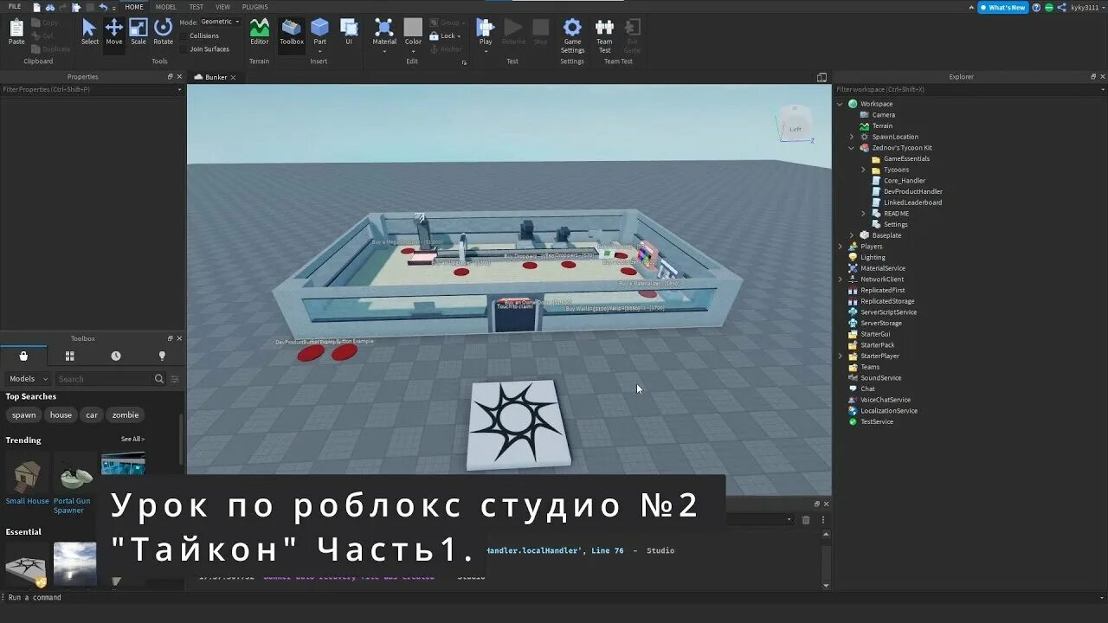Expand the StarterPlayer service
Image resolution: width=1108 pixels, height=623 pixels.
840,356
